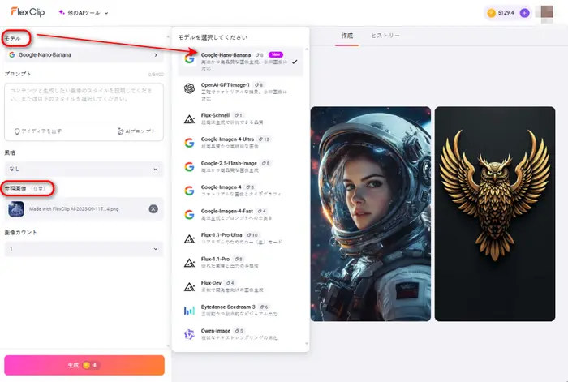This screenshot has height=382, width=568.
Task: Click the プロンプト label
Action: point(18,74)
